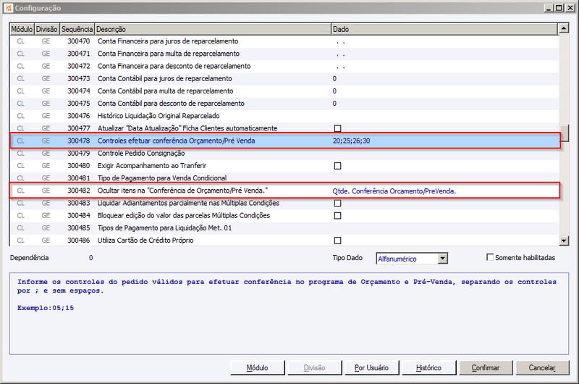Select row 'Tipo de Pagamento para Venda Condicional'

pos(284,178)
